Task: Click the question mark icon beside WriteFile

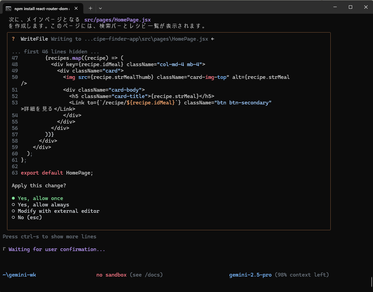Action: pyautogui.click(x=13, y=39)
